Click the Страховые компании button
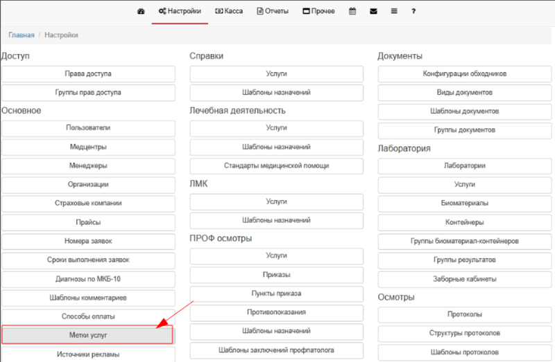Screen dimensions: 555x362 click(88, 203)
